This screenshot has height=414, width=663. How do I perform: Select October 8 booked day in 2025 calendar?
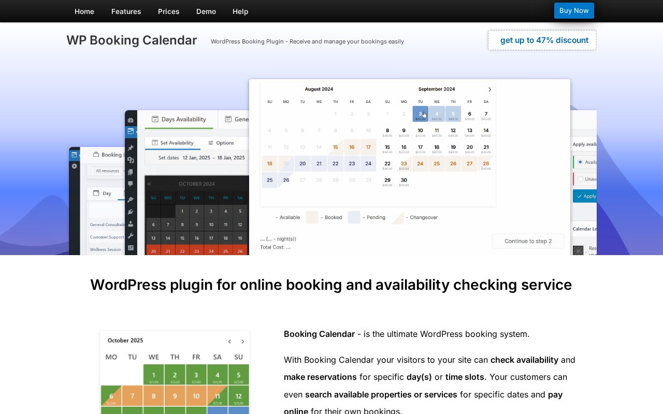pyautogui.click(x=154, y=396)
